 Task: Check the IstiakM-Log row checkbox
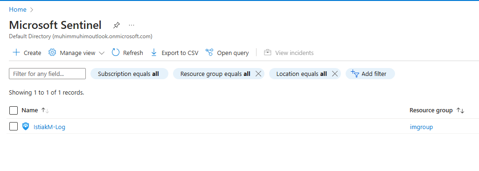[x=14, y=126]
